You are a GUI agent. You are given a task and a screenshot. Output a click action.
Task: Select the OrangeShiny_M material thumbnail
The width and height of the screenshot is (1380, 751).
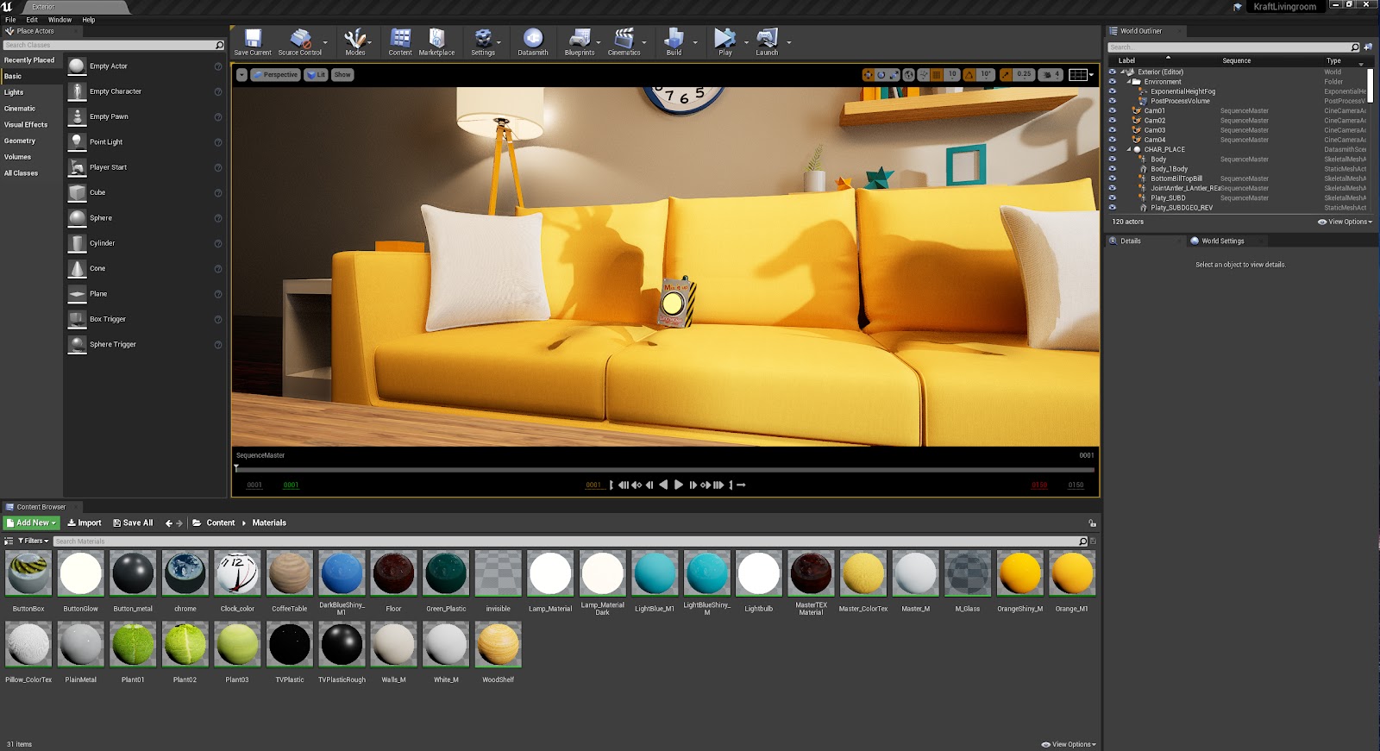(x=1019, y=574)
